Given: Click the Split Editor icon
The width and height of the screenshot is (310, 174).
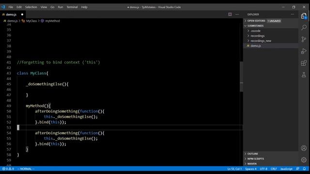Looking at the screenshot, I should [230, 14].
